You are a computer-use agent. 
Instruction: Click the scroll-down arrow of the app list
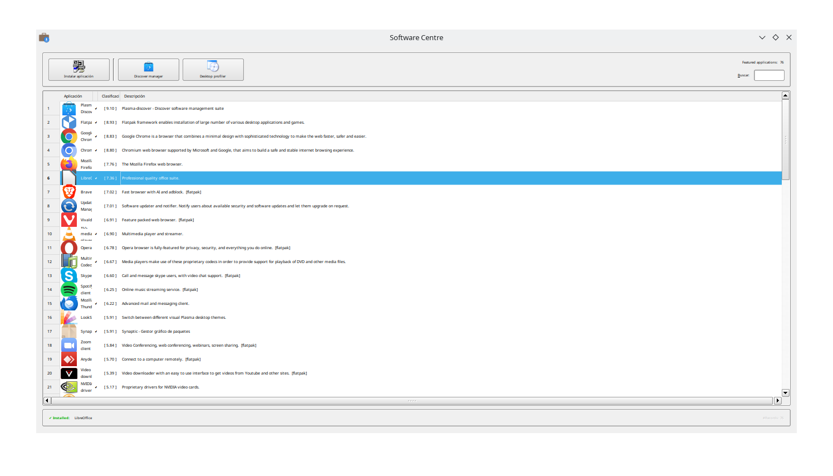tap(786, 393)
